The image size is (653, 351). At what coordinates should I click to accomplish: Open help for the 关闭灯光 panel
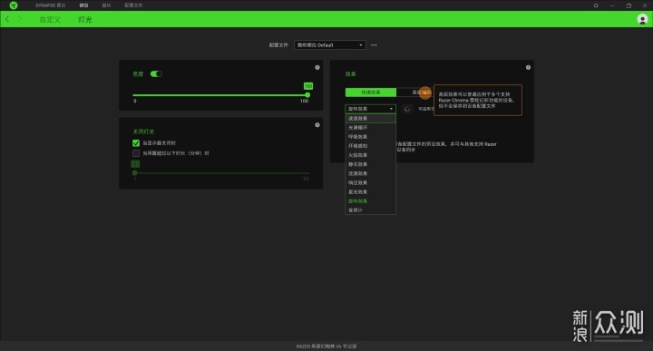pyautogui.click(x=317, y=125)
